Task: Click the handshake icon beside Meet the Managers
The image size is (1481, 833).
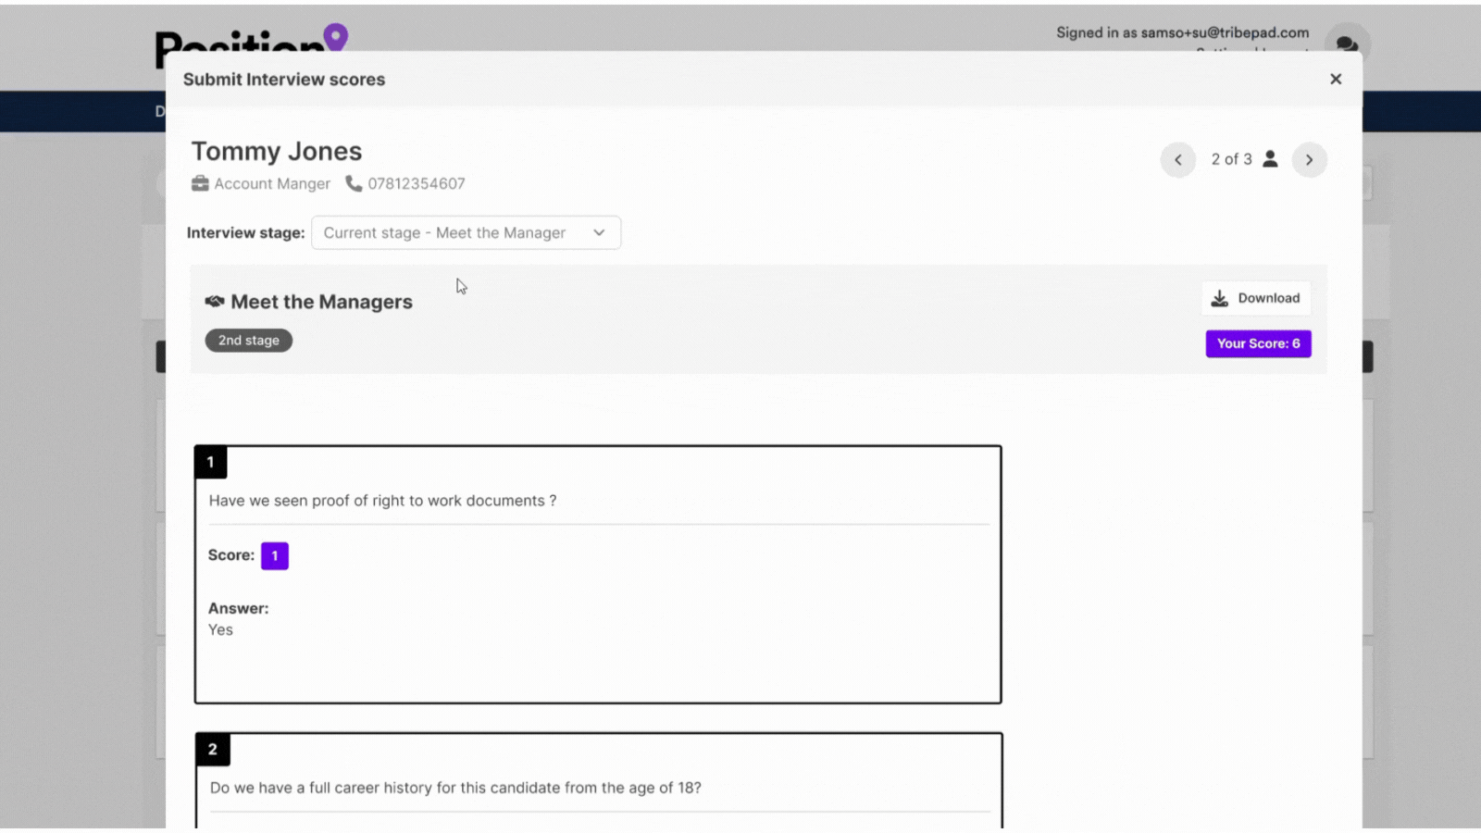Action: (x=216, y=300)
